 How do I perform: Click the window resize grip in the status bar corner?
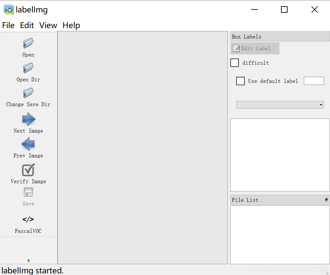[327, 272]
